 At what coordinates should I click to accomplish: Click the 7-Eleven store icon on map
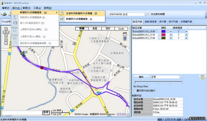point(74,43)
